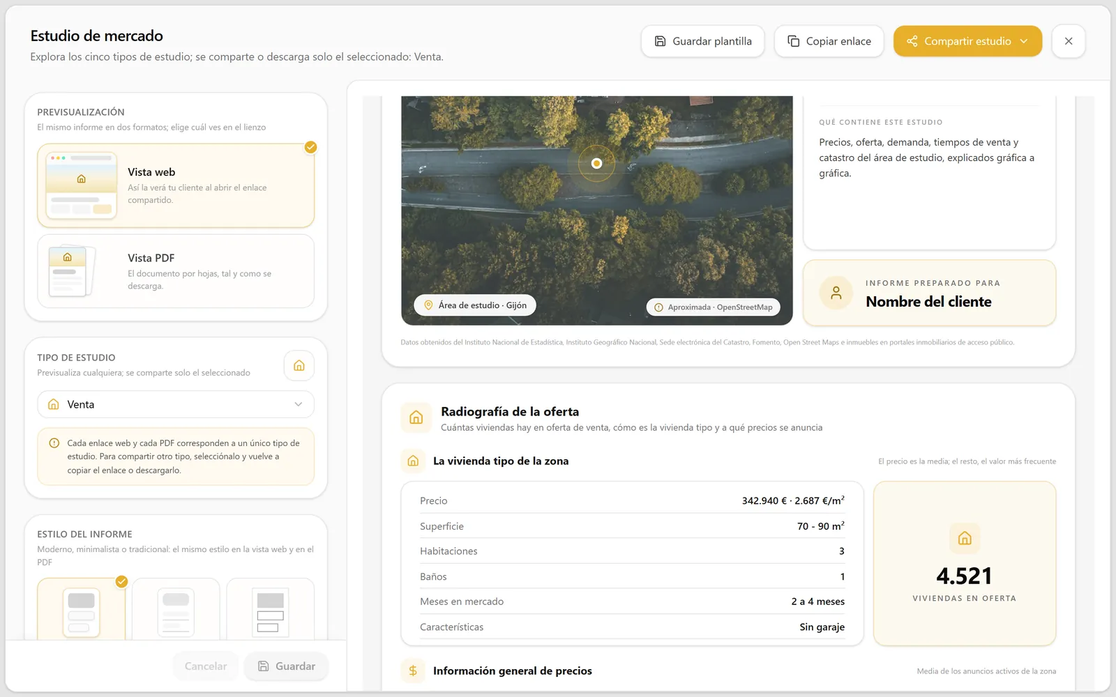
Task: Click the Radiografía de la oferta house icon
Action: point(416,418)
